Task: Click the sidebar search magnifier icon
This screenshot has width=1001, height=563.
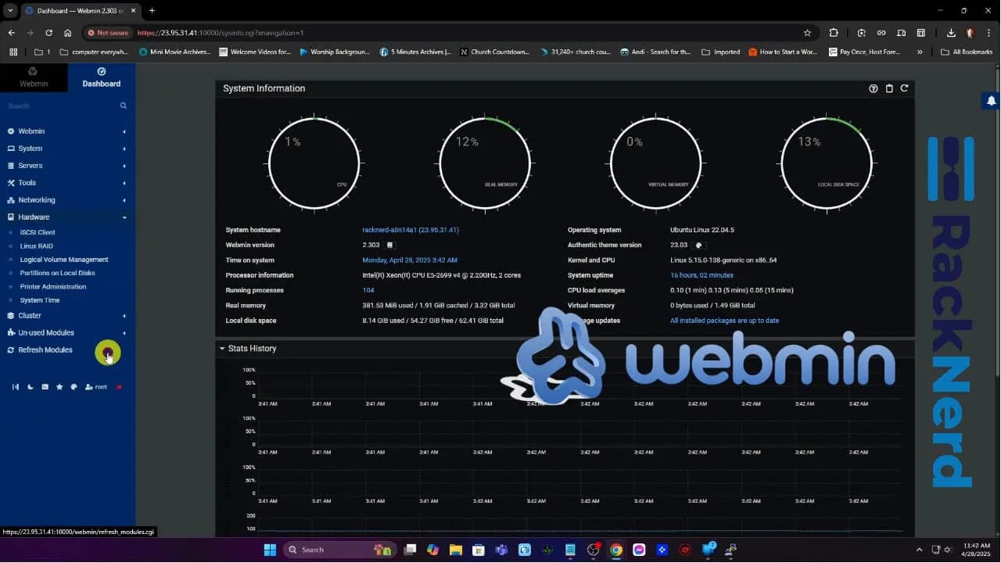Action: coord(123,106)
